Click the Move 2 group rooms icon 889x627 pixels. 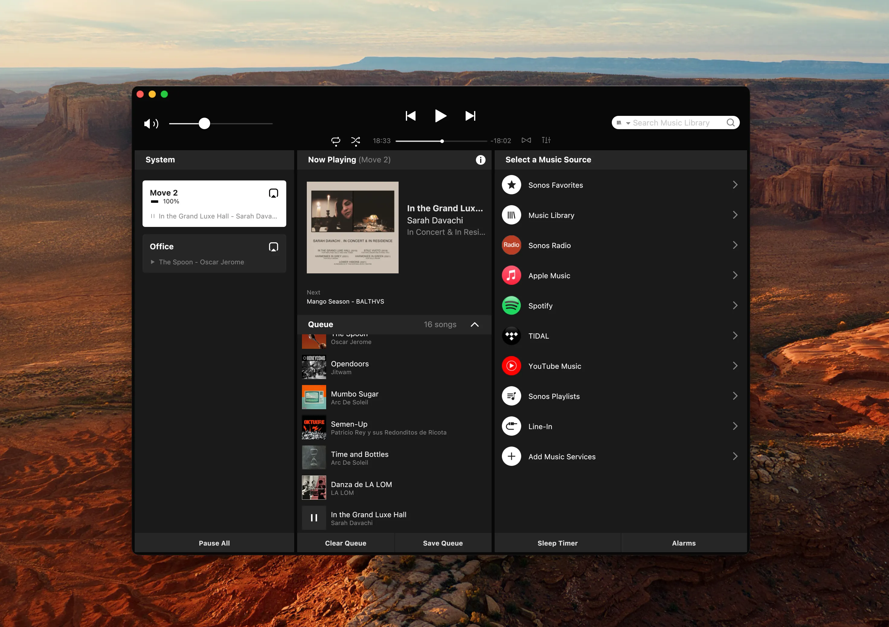[273, 193]
